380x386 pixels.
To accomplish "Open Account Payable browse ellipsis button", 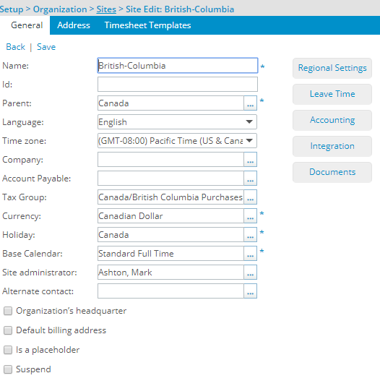I will (250, 179).
